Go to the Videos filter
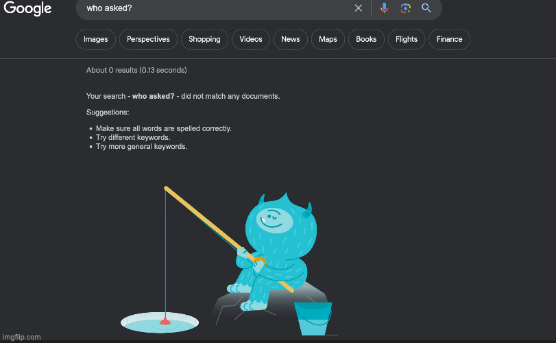The height and width of the screenshot is (343, 556). click(x=251, y=39)
